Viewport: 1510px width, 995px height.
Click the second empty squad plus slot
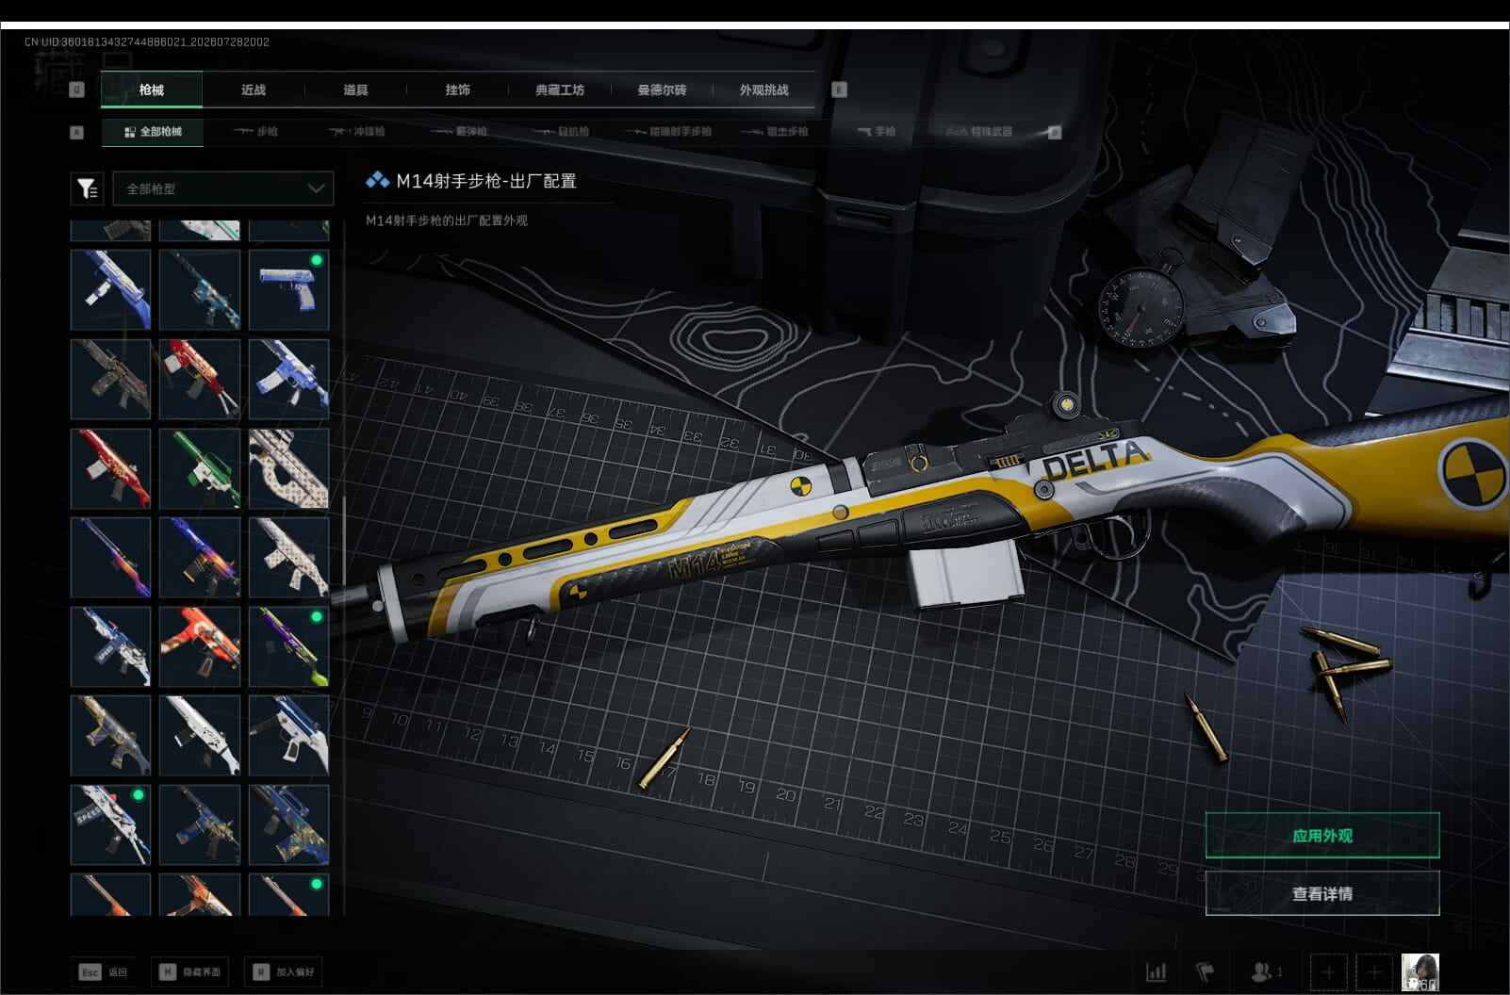coord(1373,972)
